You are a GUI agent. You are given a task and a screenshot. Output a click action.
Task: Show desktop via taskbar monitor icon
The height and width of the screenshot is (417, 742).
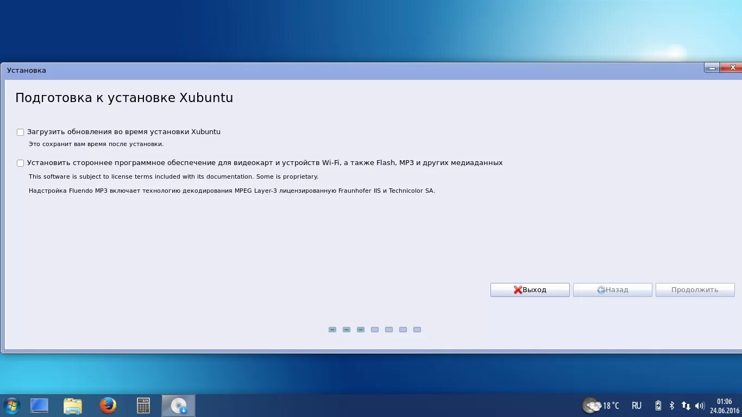click(39, 406)
